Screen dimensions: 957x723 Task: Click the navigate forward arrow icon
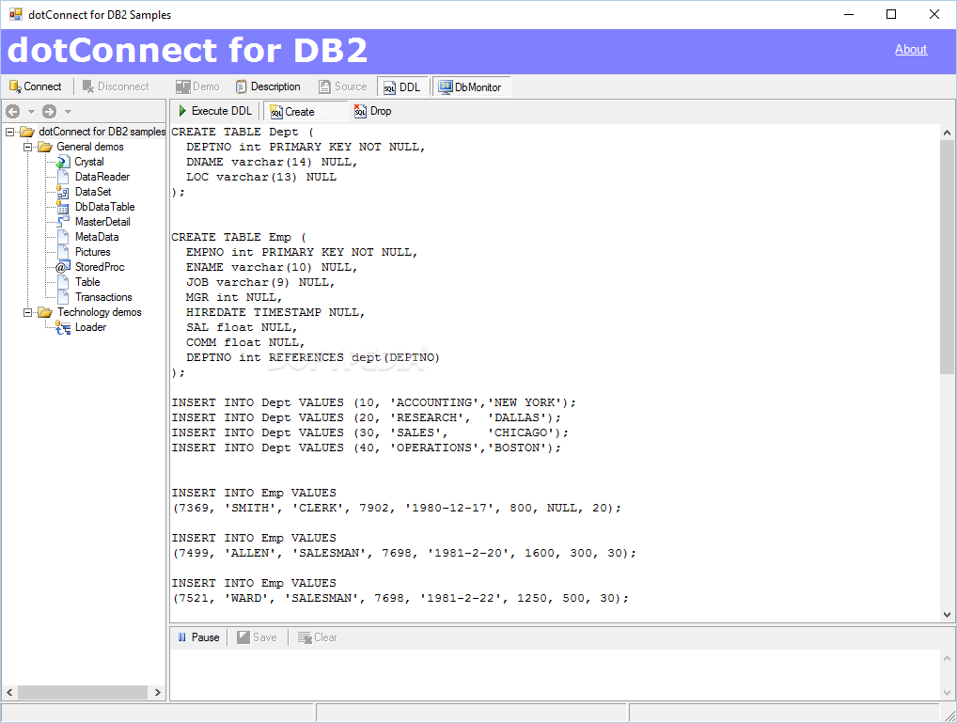(50, 111)
